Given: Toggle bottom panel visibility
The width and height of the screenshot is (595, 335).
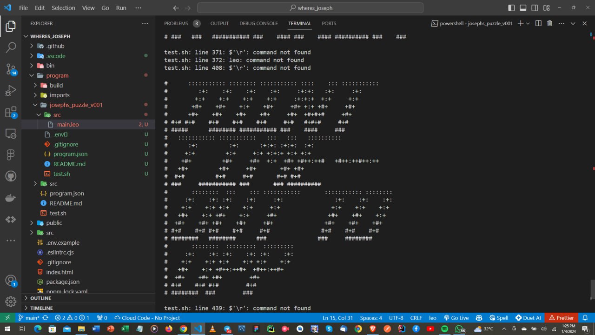Looking at the screenshot, I should [523, 8].
